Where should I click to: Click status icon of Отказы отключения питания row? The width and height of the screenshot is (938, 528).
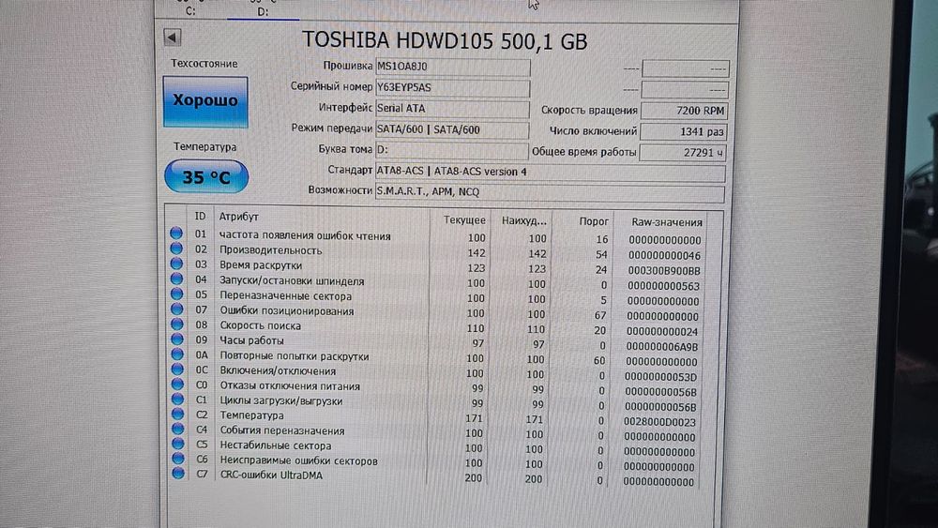(177, 384)
